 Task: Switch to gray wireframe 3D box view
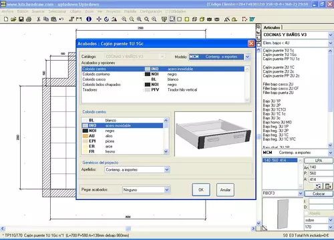point(194,19)
